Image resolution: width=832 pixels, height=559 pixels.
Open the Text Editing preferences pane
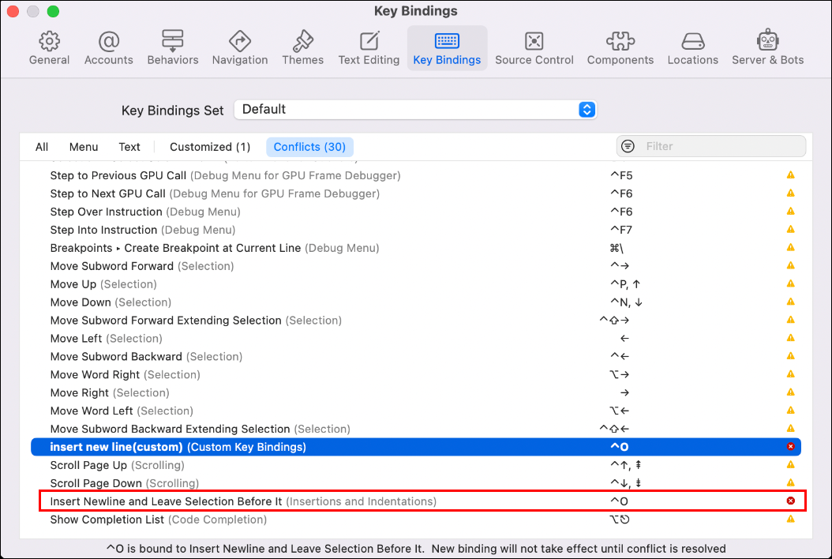[369, 48]
